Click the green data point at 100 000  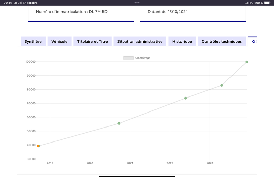247,62
